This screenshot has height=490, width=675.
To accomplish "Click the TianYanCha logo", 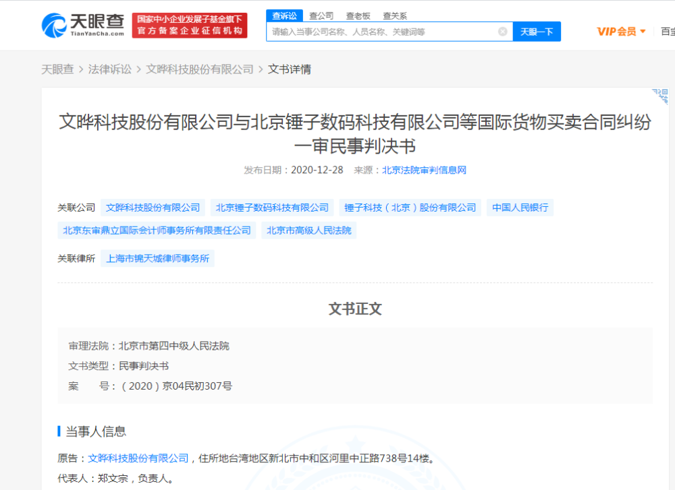I will (83, 25).
